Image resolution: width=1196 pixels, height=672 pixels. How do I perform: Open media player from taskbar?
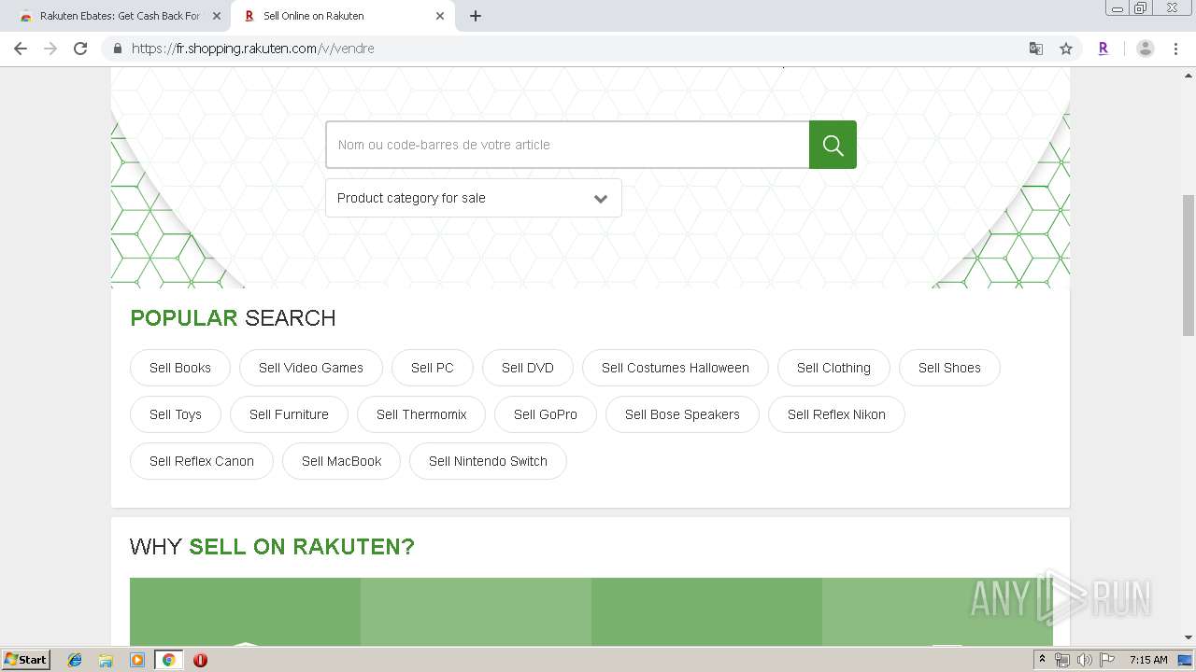tap(137, 660)
